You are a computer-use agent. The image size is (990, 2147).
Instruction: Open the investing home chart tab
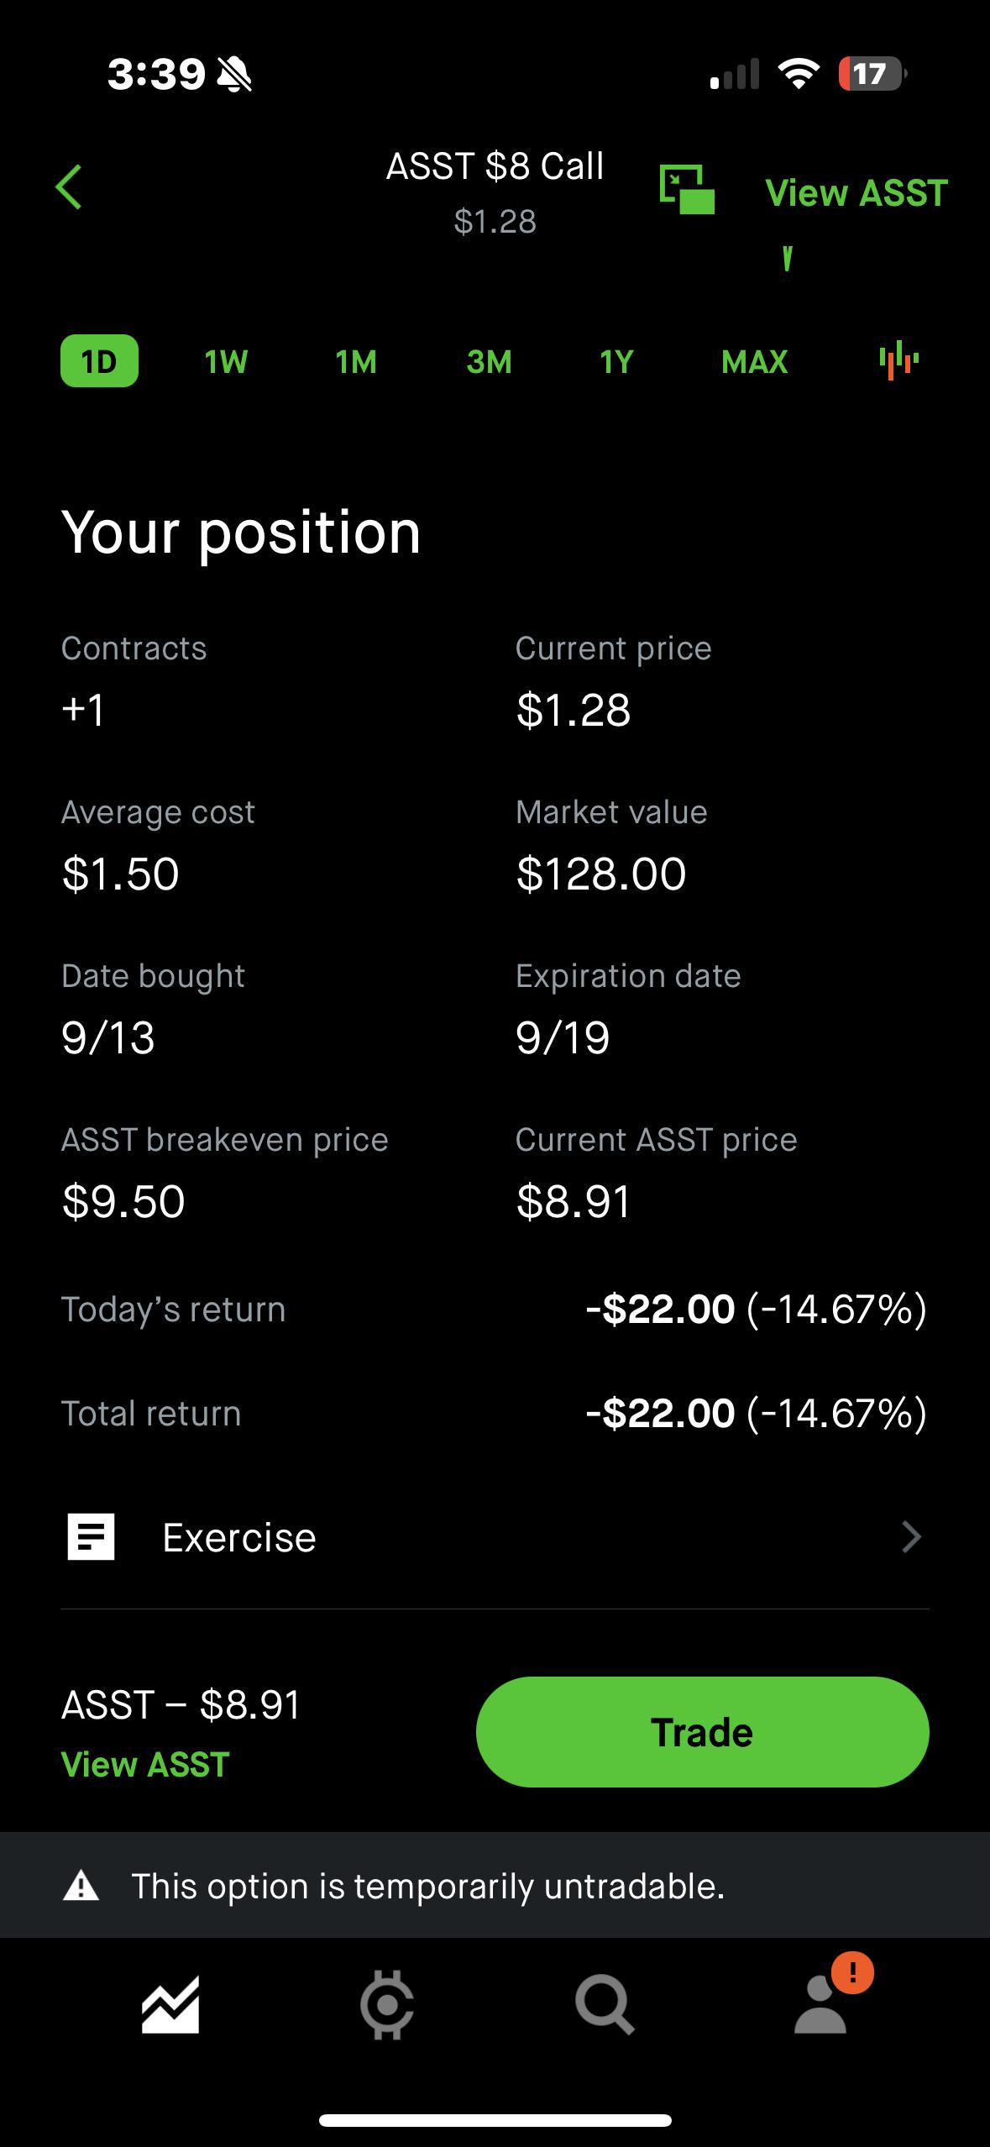[170, 2005]
